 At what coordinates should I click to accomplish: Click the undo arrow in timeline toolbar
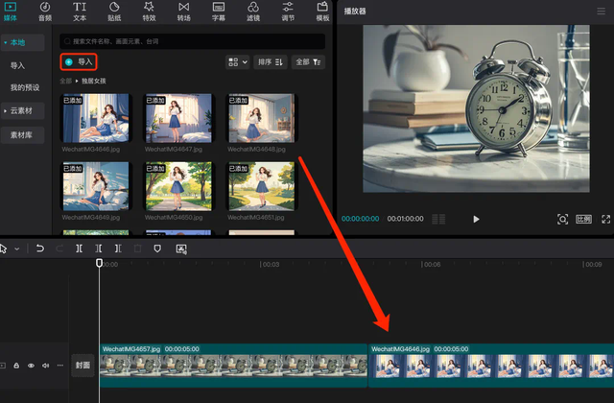pyautogui.click(x=40, y=249)
